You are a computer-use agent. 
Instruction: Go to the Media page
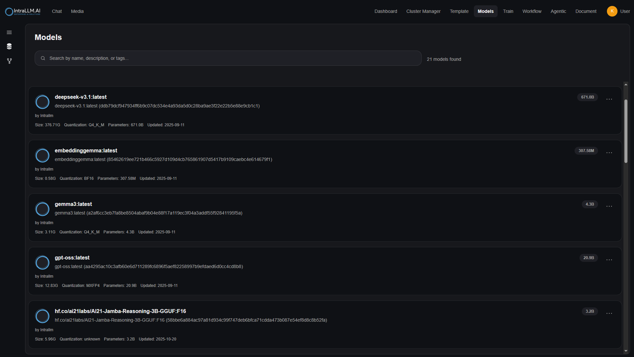[77, 11]
